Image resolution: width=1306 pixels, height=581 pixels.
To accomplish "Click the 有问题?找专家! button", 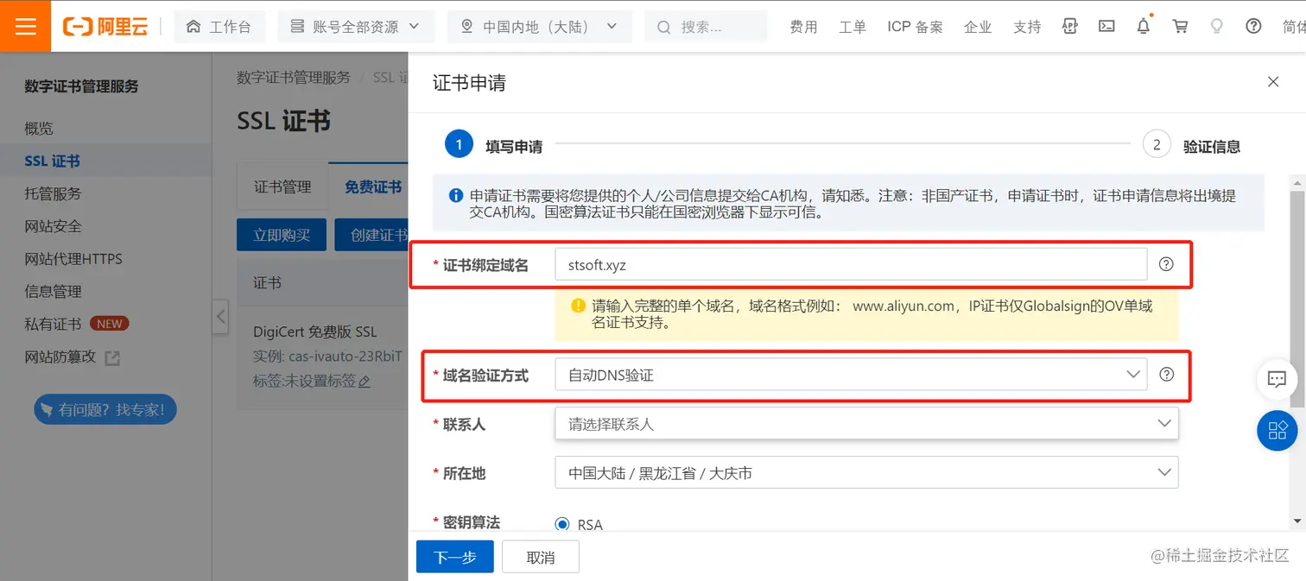I will (105, 409).
